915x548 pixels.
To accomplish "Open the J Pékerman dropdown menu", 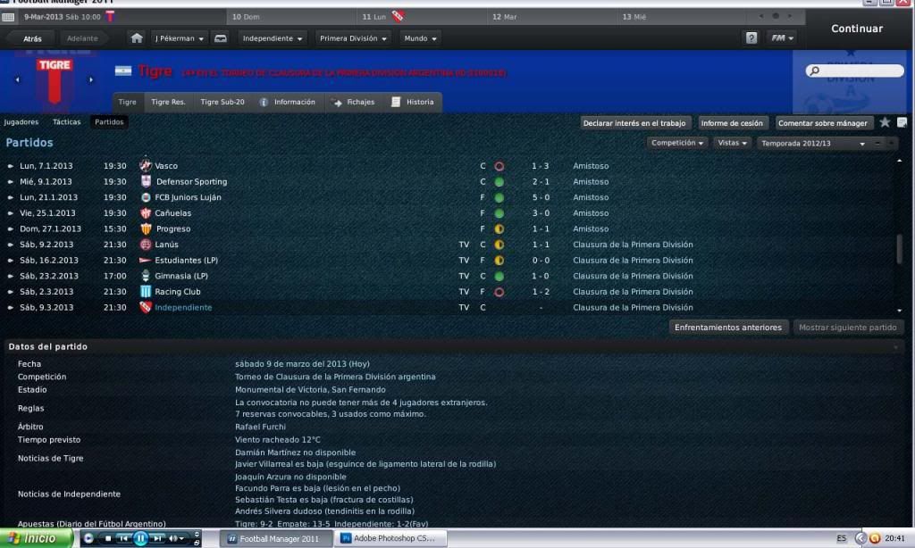I will coord(179,38).
